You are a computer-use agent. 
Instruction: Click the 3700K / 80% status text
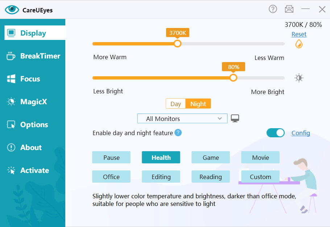pos(303,25)
